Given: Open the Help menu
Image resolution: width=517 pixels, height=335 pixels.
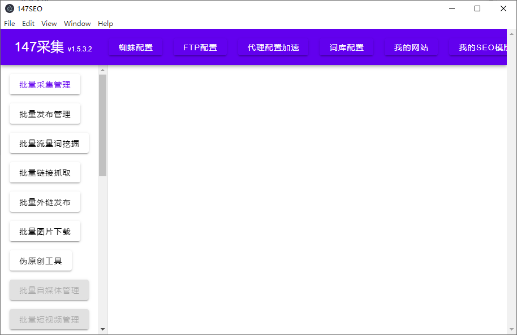Looking at the screenshot, I should tap(105, 23).
